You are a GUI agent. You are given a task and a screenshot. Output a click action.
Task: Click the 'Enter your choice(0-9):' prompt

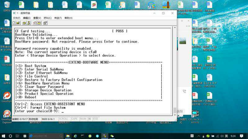(x=37, y=111)
